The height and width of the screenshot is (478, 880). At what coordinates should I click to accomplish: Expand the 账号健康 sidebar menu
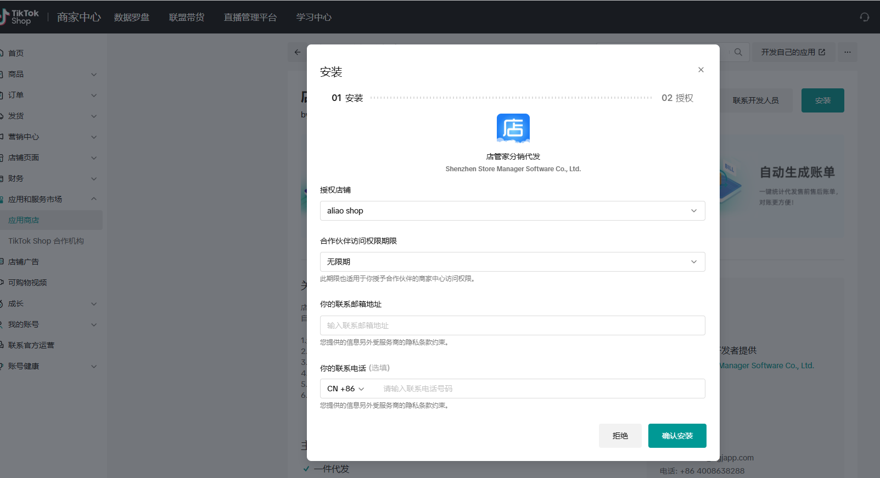51,366
